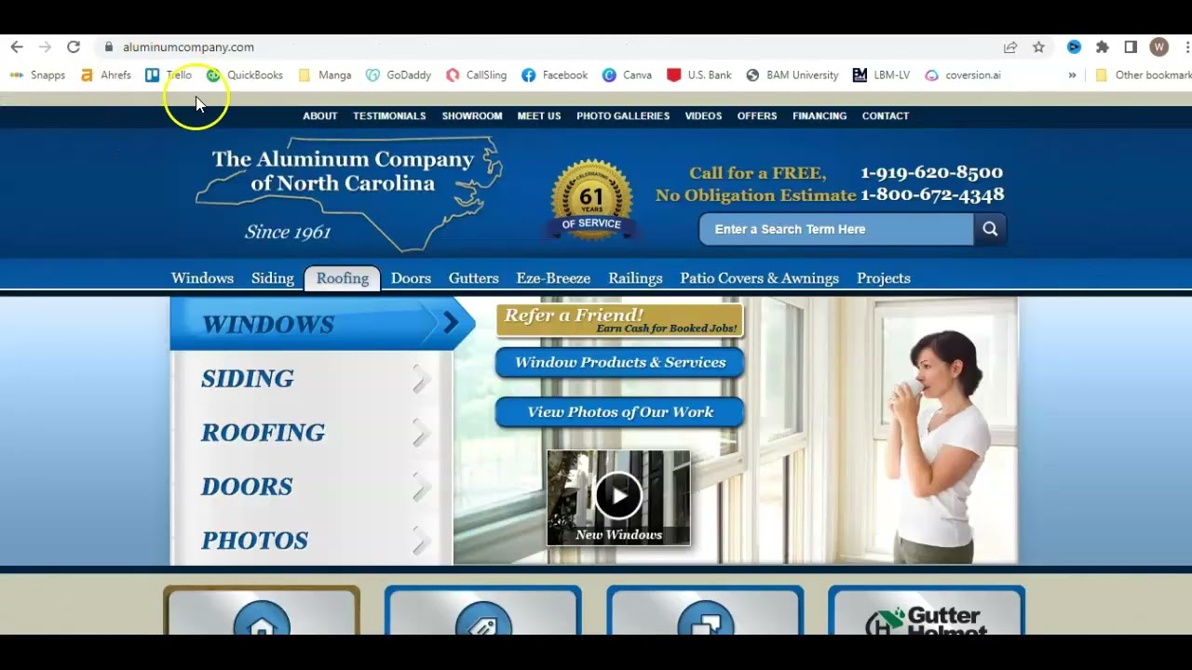
Task: Open the U.S. Bank bookmark
Action: [699, 74]
